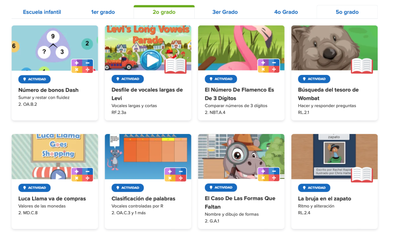This screenshot has height=240, width=393.
Task: Click open book icon on Wombat card
Action: [x=362, y=66]
